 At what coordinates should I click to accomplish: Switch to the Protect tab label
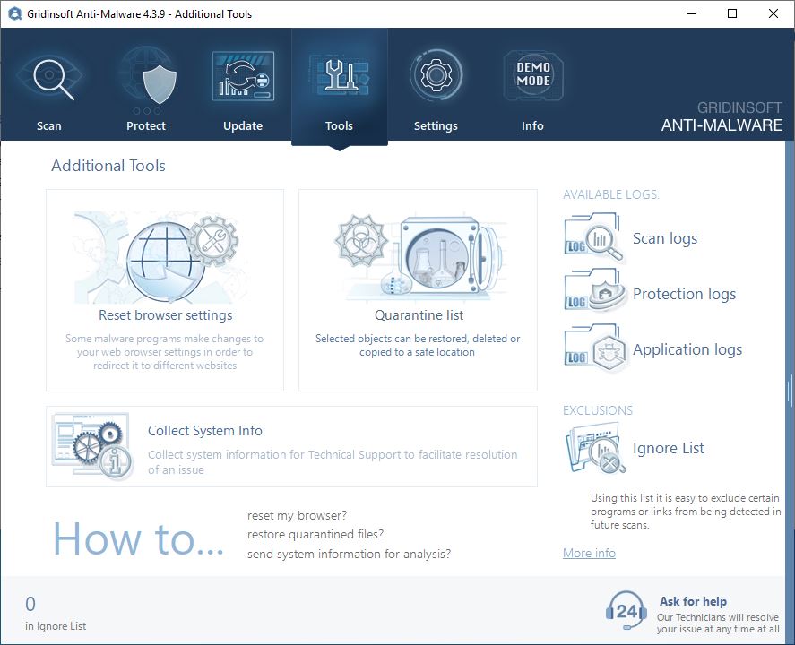click(x=146, y=125)
